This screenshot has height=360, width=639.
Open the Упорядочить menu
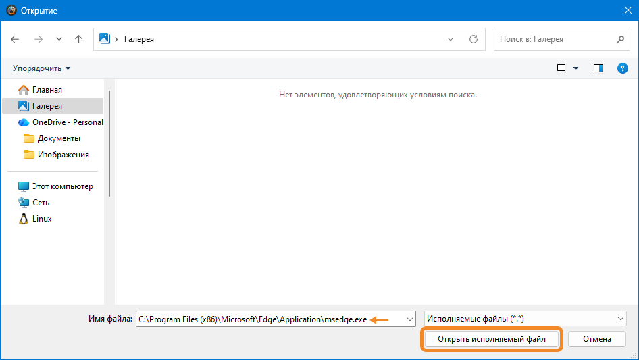click(41, 68)
